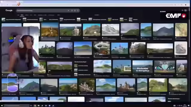191x107 pixels.
Task: Clear the search query with the X icon
Action: (x=68, y=11)
